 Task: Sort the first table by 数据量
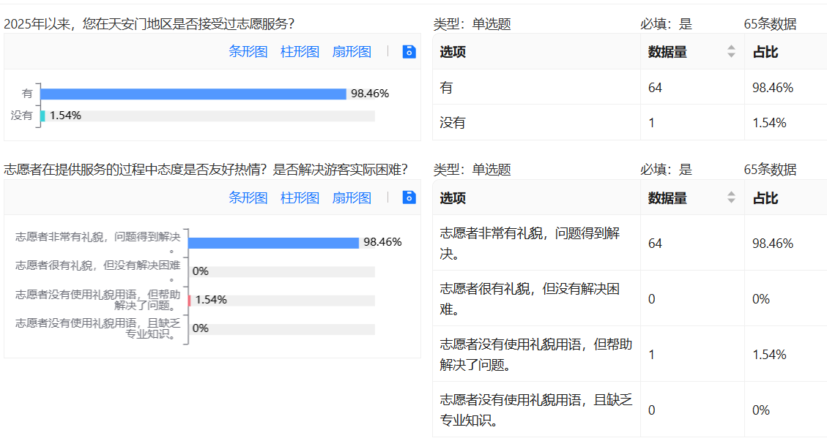pos(730,52)
